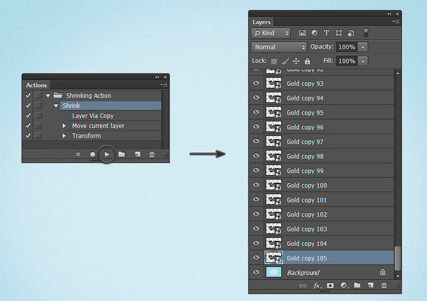Toggle the Shrinking Action set checkmark
This screenshot has width=427, height=301.
(x=28, y=95)
